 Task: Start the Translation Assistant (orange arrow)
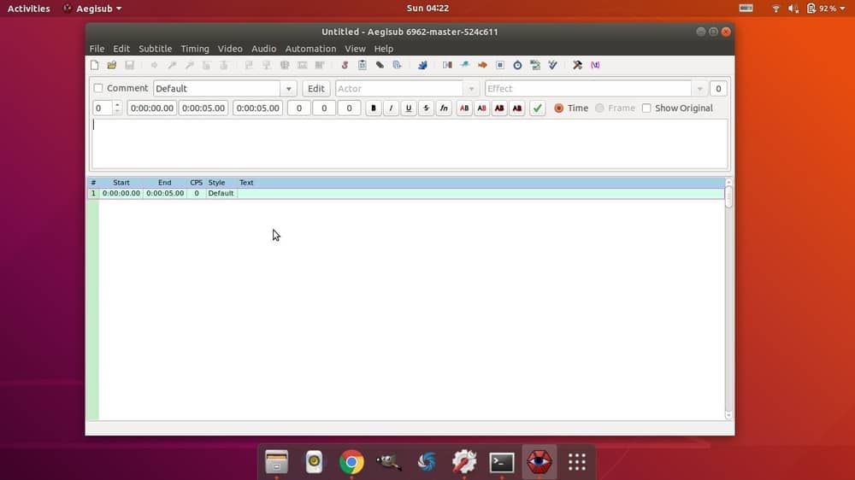pyautogui.click(x=482, y=65)
